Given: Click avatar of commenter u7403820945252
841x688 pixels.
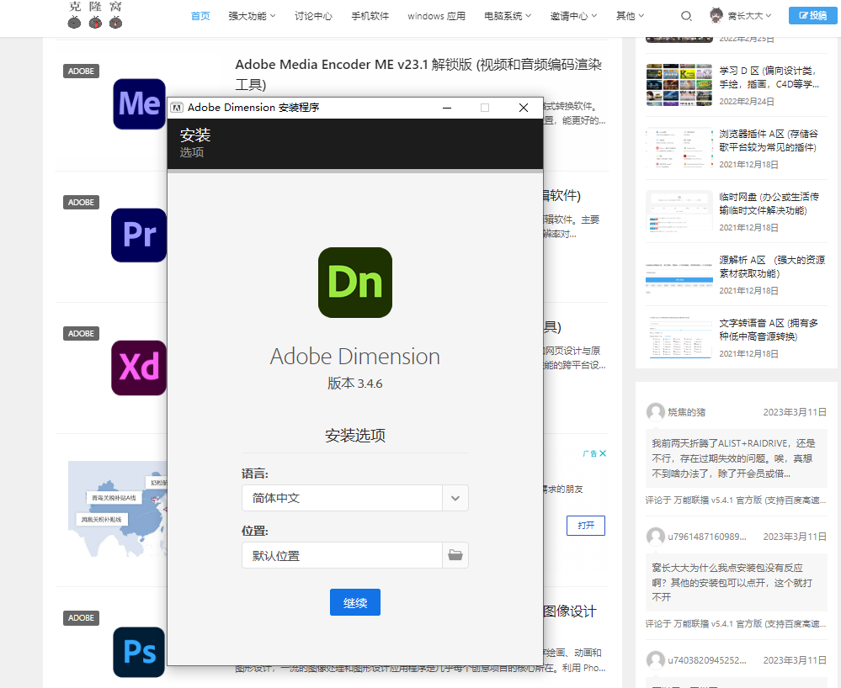Looking at the screenshot, I should (x=656, y=660).
